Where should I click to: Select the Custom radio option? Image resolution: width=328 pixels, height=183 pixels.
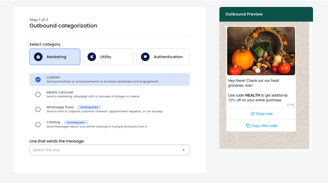click(38, 79)
